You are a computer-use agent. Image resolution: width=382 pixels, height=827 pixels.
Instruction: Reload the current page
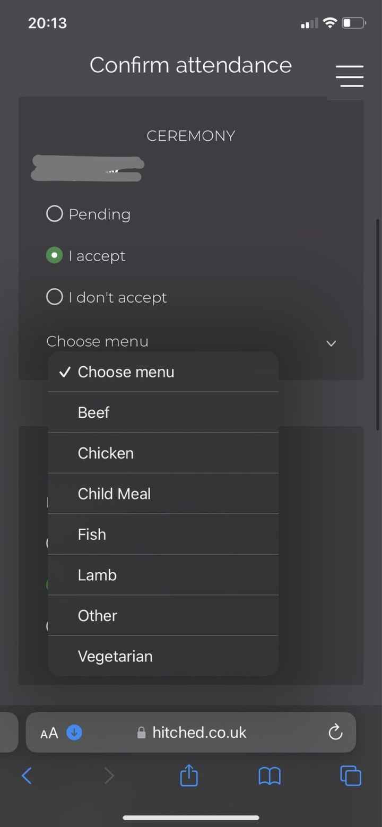point(335,733)
